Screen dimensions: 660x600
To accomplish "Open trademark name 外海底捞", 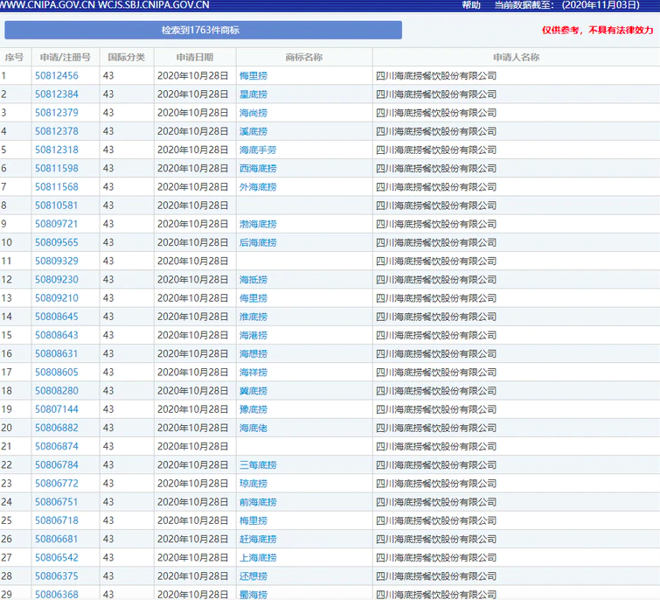I will click(x=258, y=187).
